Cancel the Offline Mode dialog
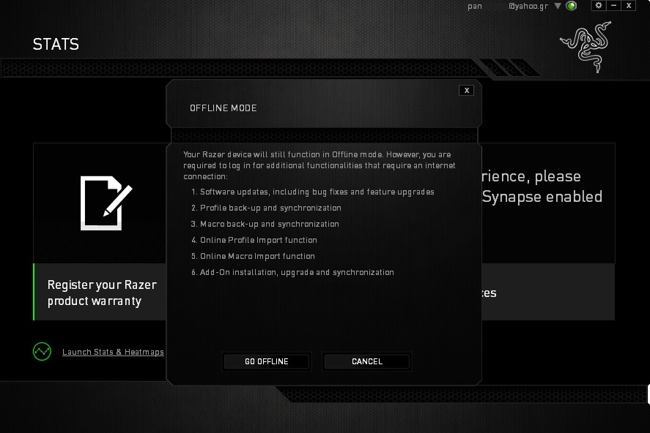The height and width of the screenshot is (433, 650). point(367,361)
